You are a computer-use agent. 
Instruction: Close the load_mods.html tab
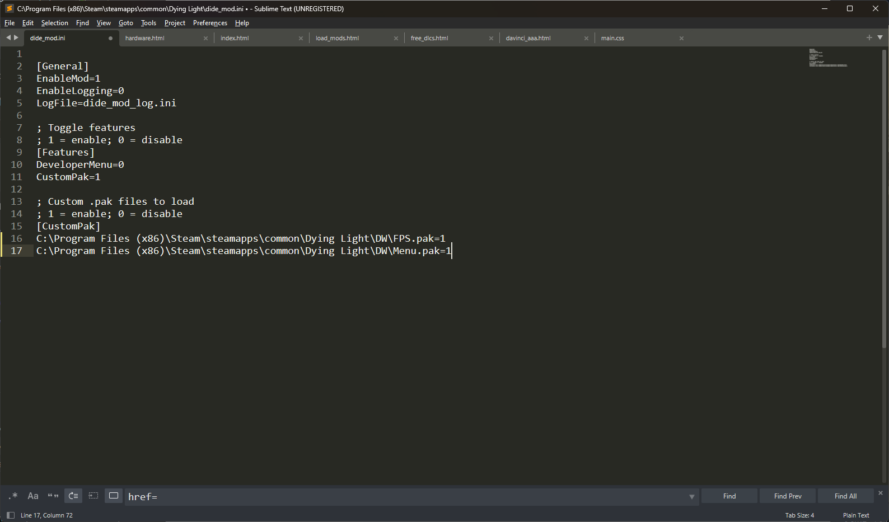(x=396, y=39)
